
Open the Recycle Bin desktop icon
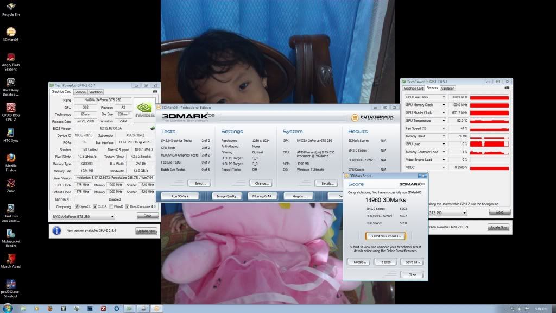point(11,9)
